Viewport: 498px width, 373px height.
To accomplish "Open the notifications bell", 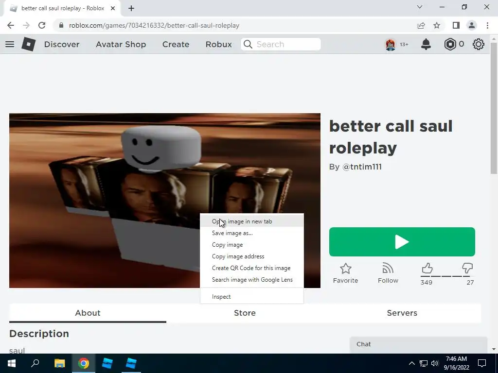I will tap(426, 44).
